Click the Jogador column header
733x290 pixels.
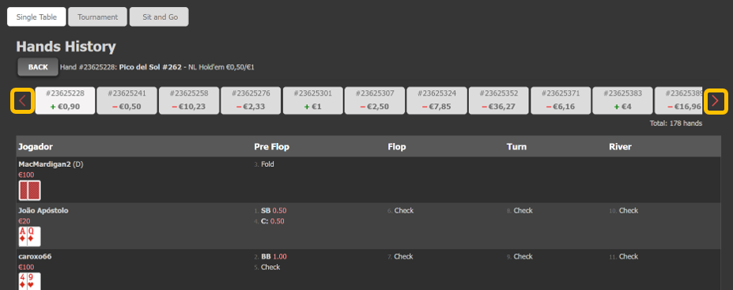[x=36, y=147]
